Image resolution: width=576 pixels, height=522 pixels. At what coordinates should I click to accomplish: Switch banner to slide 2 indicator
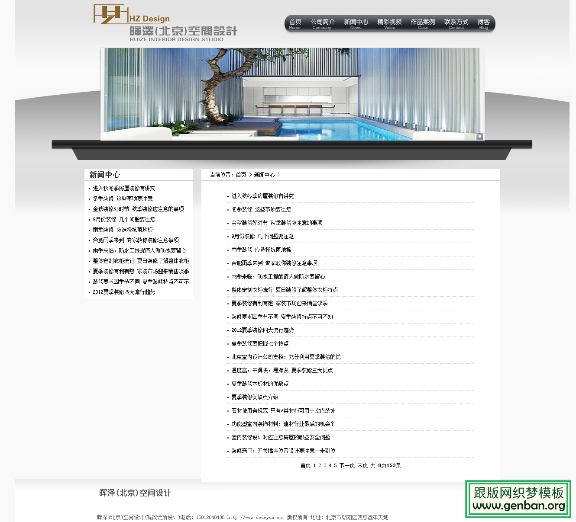point(479,136)
